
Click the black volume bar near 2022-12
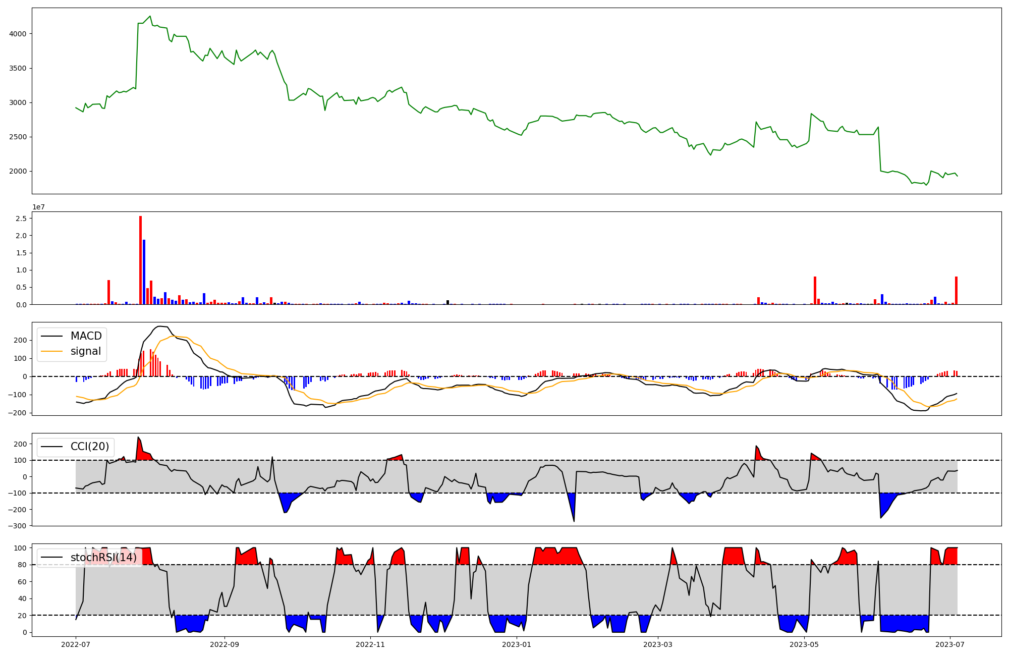[x=447, y=302]
